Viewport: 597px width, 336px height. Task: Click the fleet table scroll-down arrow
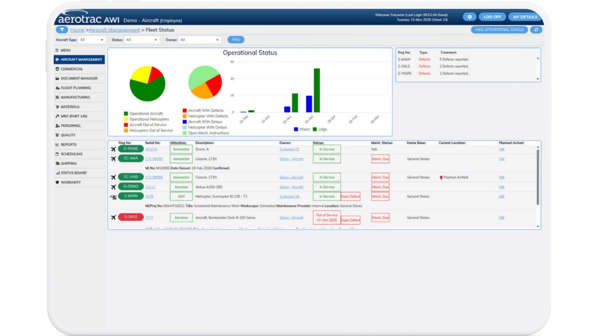(x=538, y=226)
